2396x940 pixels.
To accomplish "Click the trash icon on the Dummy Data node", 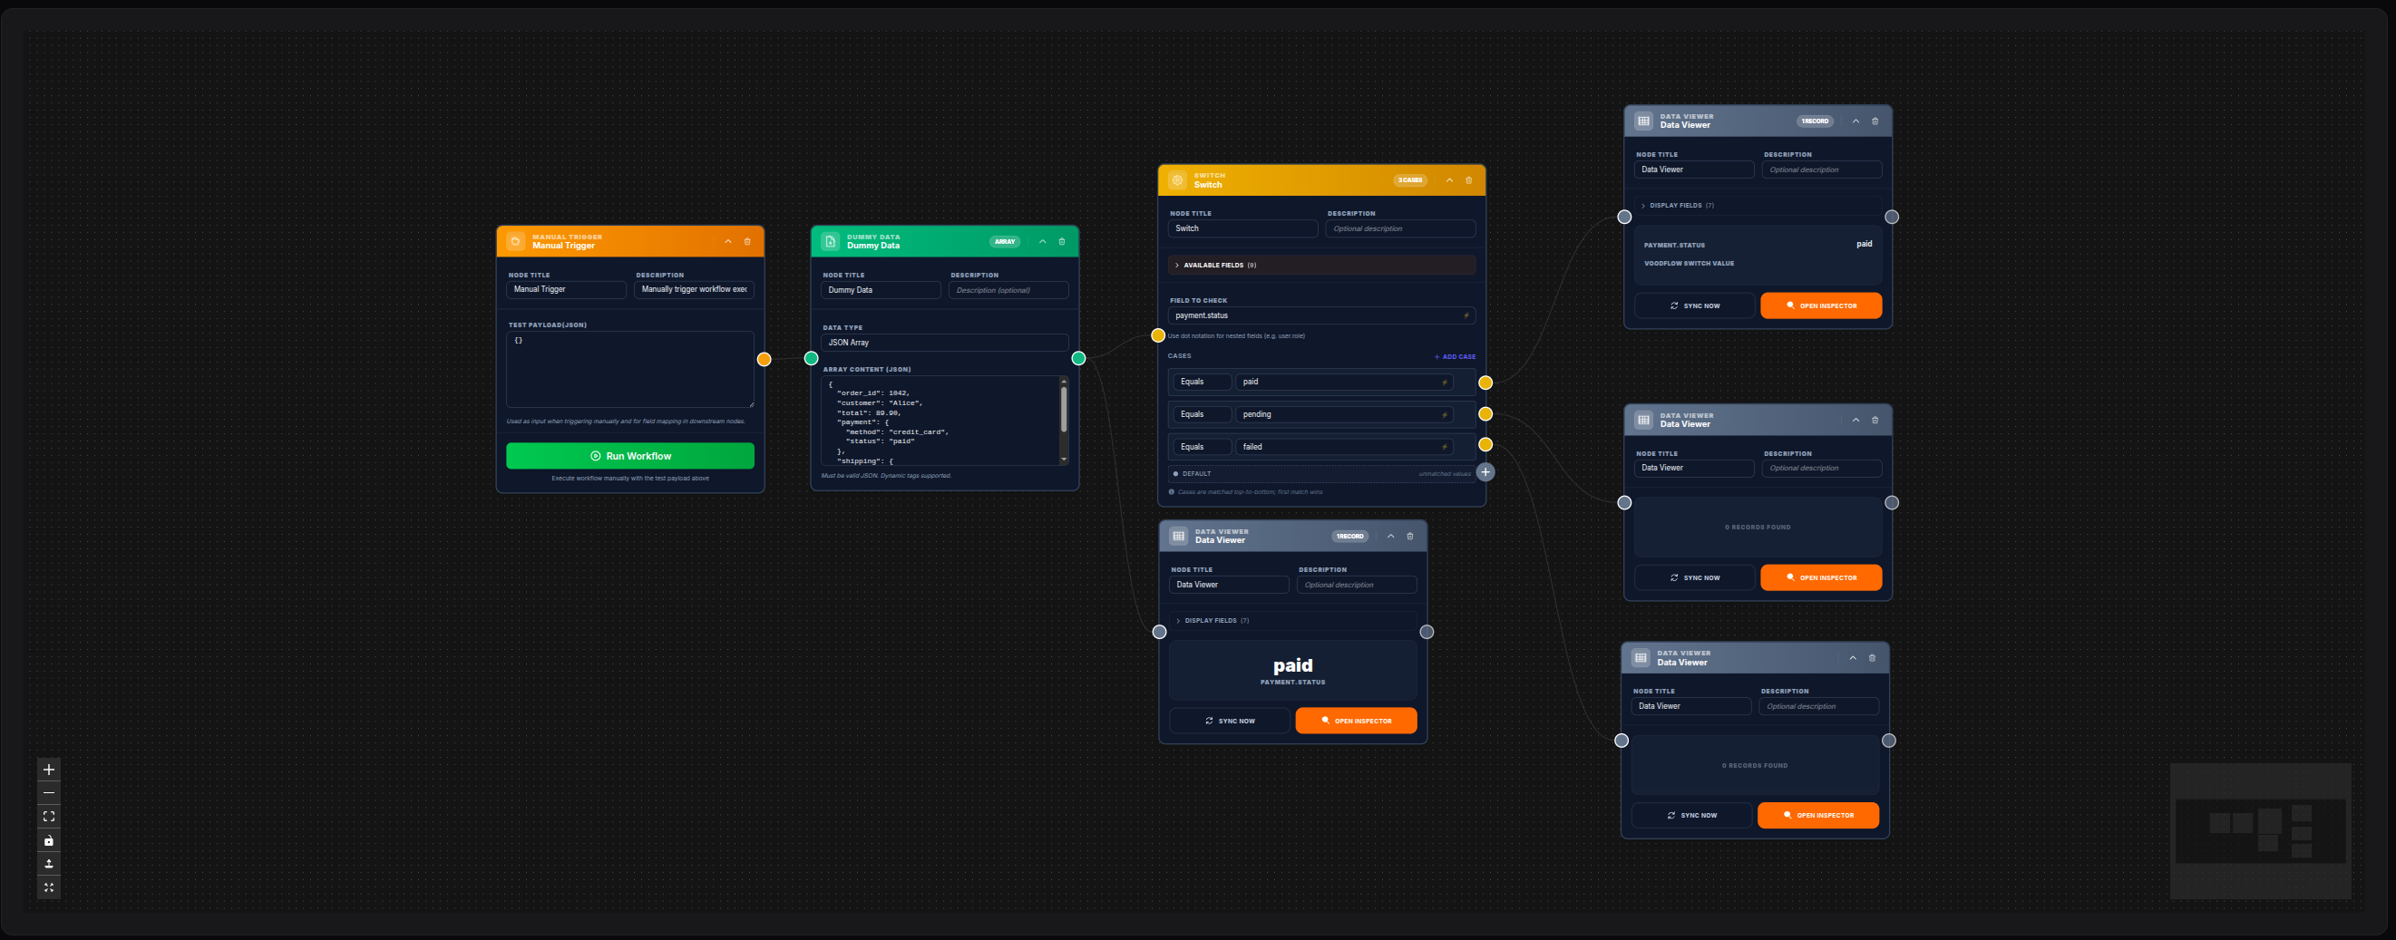I will 1062,242.
